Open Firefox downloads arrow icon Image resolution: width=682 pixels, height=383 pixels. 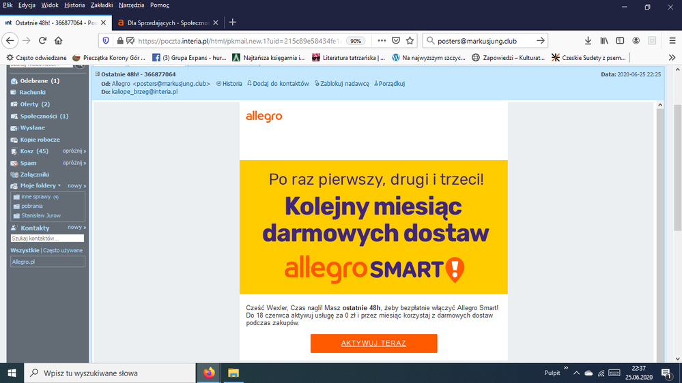pyautogui.click(x=588, y=41)
